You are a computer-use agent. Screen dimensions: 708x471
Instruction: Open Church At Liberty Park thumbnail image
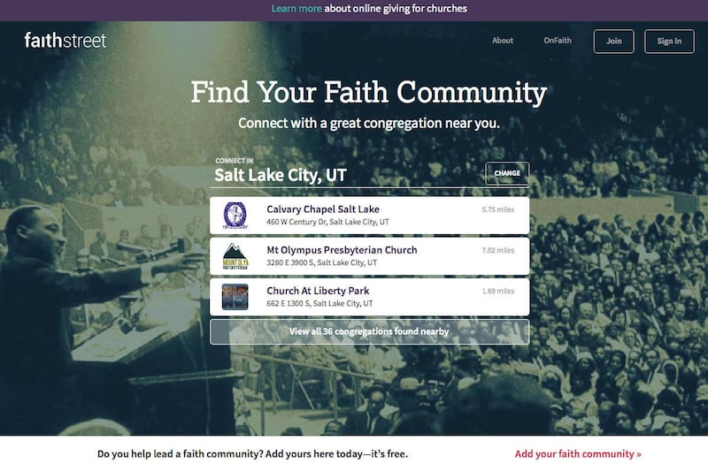tap(235, 297)
